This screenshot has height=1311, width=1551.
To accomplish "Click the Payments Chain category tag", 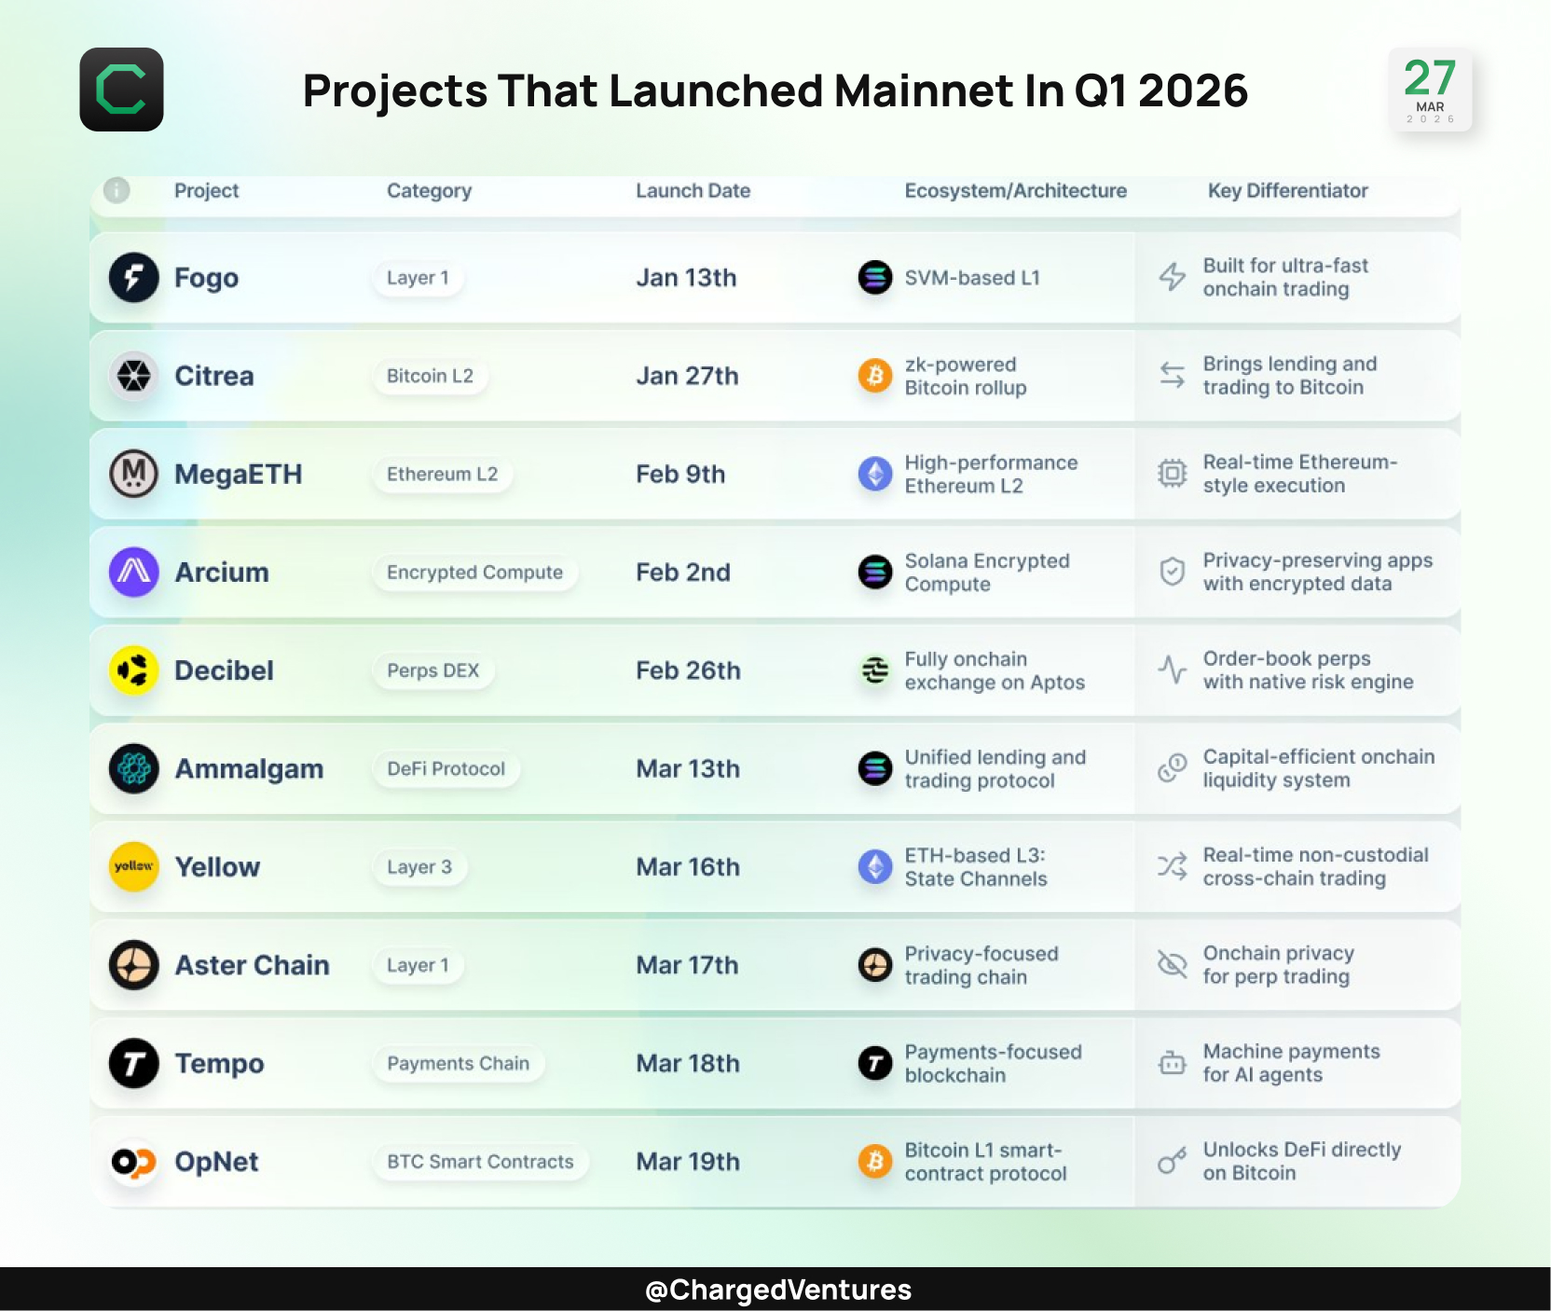I will click(459, 1063).
